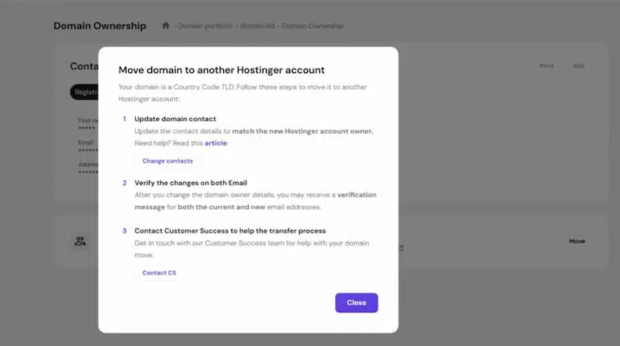Click the last Domain Ownership breadcrumb item

coord(312,26)
